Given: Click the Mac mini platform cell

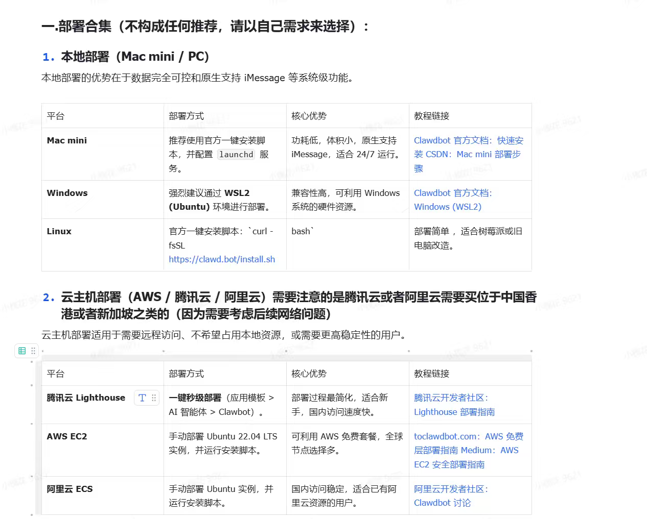Looking at the screenshot, I should point(67,140).
